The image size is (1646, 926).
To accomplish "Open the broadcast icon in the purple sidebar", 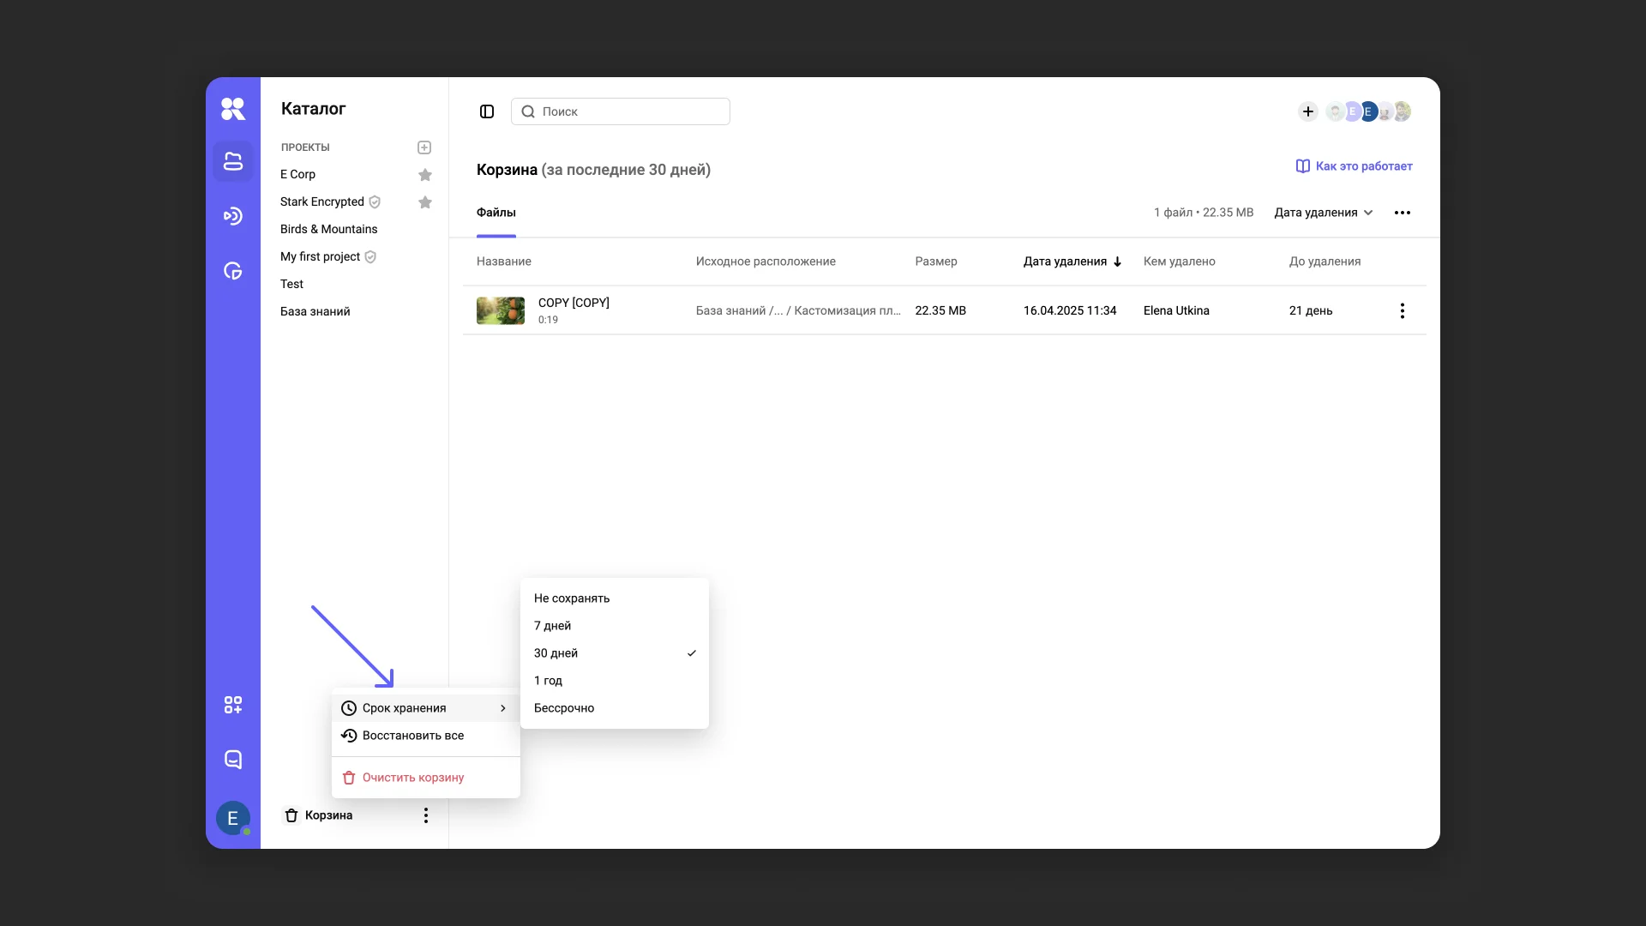I will [x=233, y=216].
